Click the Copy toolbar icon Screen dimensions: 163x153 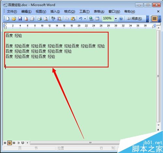[67, 19]
